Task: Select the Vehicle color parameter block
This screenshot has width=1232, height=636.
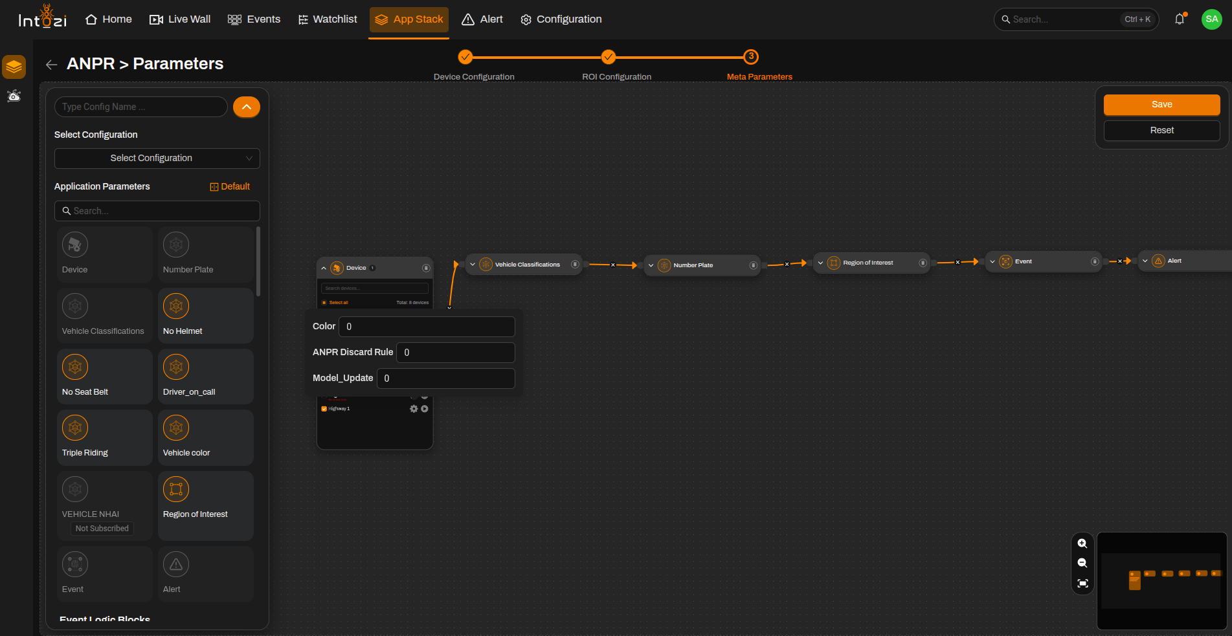Action: click(206, 437)
